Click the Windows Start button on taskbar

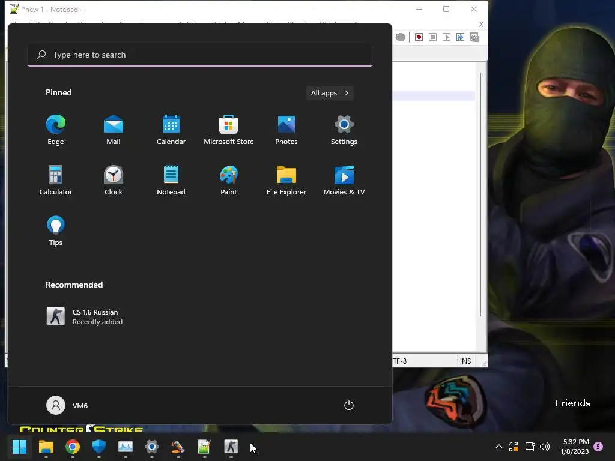click(19, 447)
